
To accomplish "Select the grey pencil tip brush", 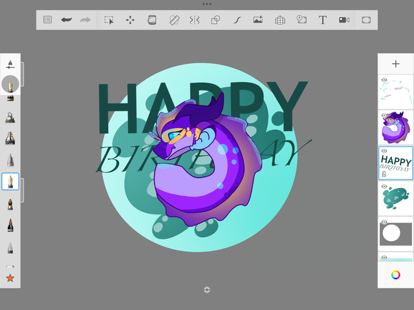I will point(10,248).
